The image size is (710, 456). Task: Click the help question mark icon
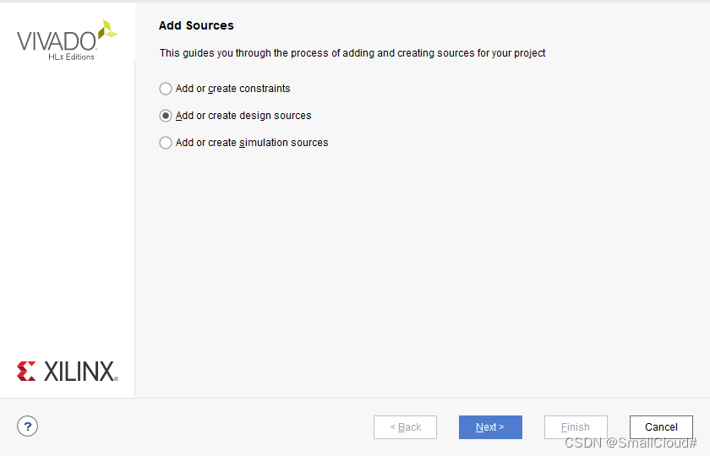click(27, 426)
